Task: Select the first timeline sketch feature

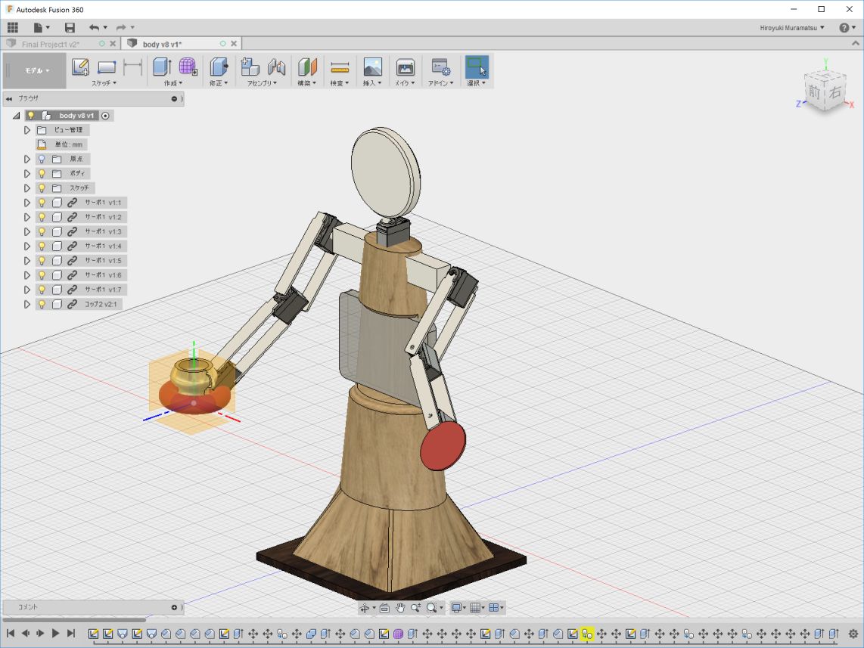Action: click(x=94, y=634)
